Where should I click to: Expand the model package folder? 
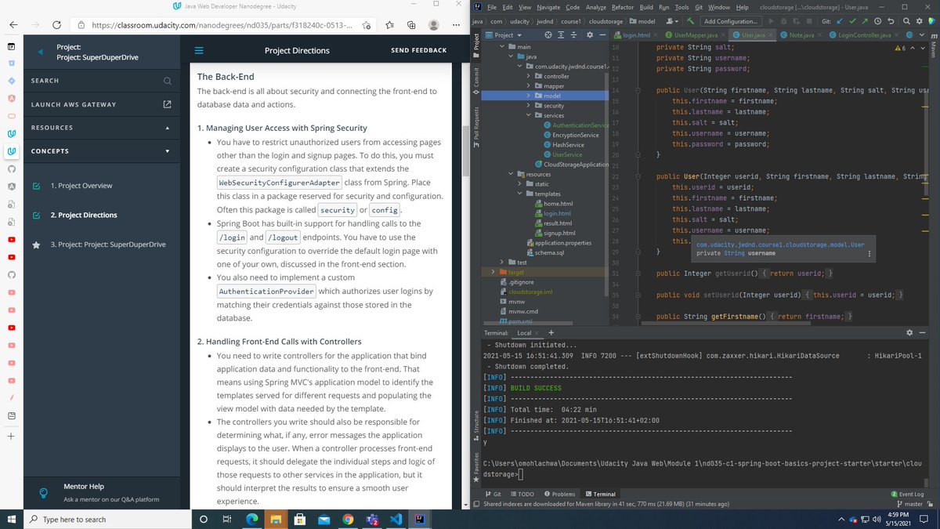(x=529, y=96)
